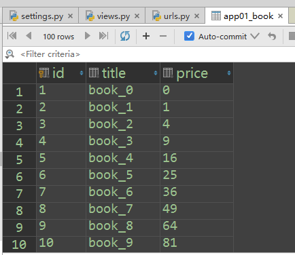Revert changes with undo arrow
Image resolution: width=295 pixels, height=255 pixels.
pyautogui.click(x=272, y=36)
